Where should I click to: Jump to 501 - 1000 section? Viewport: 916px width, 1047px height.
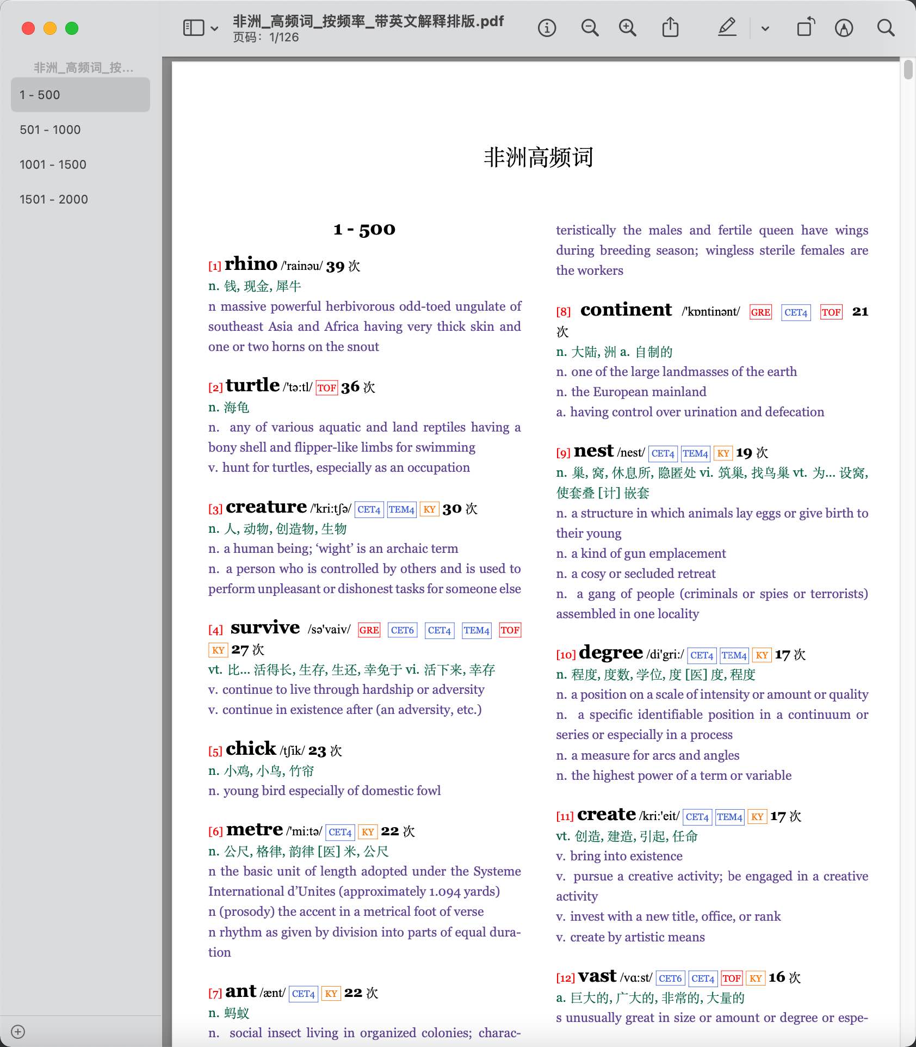point(81,130)
